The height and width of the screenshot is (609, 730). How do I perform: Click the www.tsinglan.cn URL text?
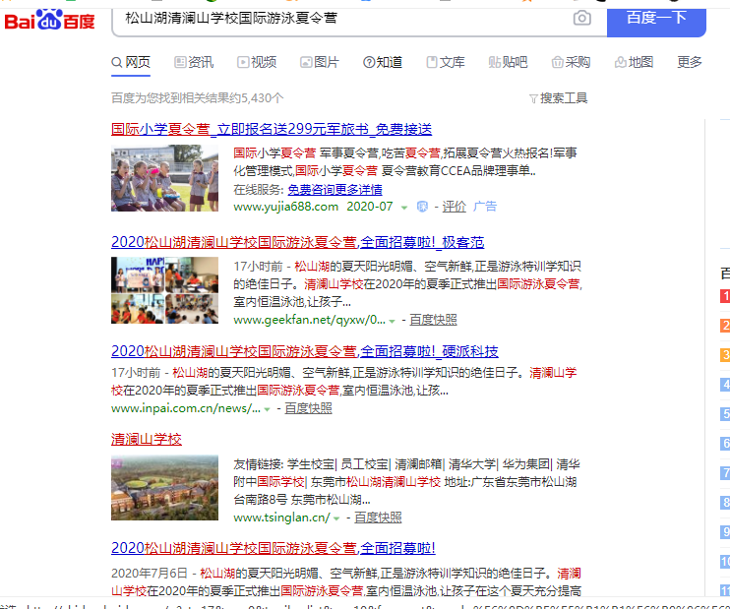pyautogui.click(x=281, y=518)
